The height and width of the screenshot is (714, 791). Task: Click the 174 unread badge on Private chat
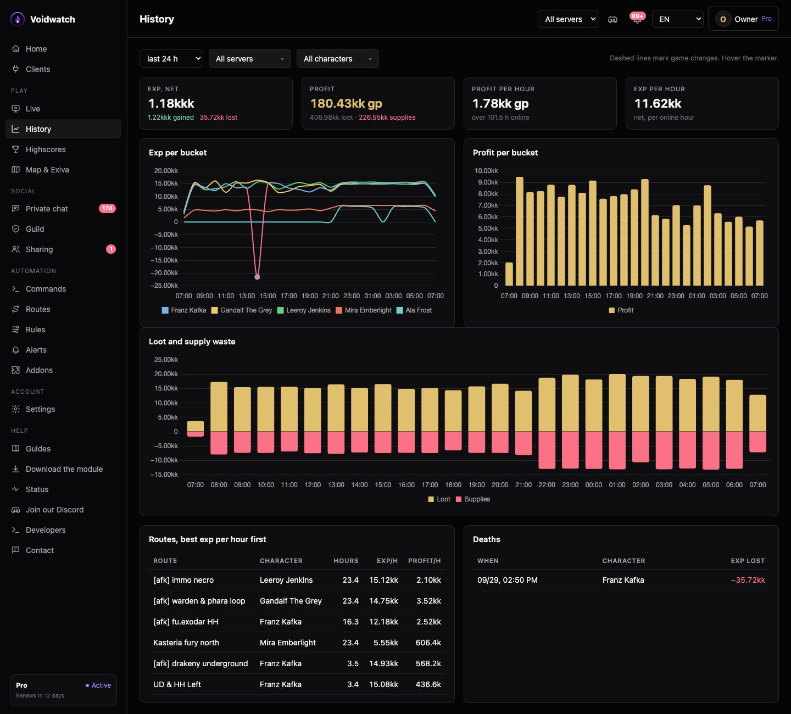(x=107, y=209)
